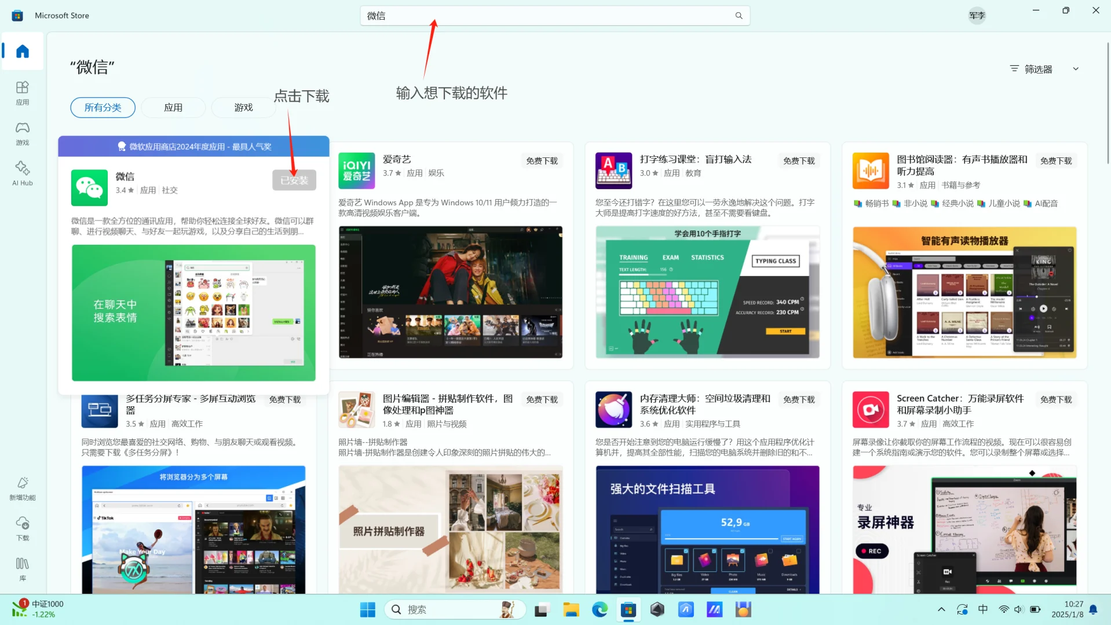Open the 下载 (Downloads) sidebar icon

click(23, 528)
